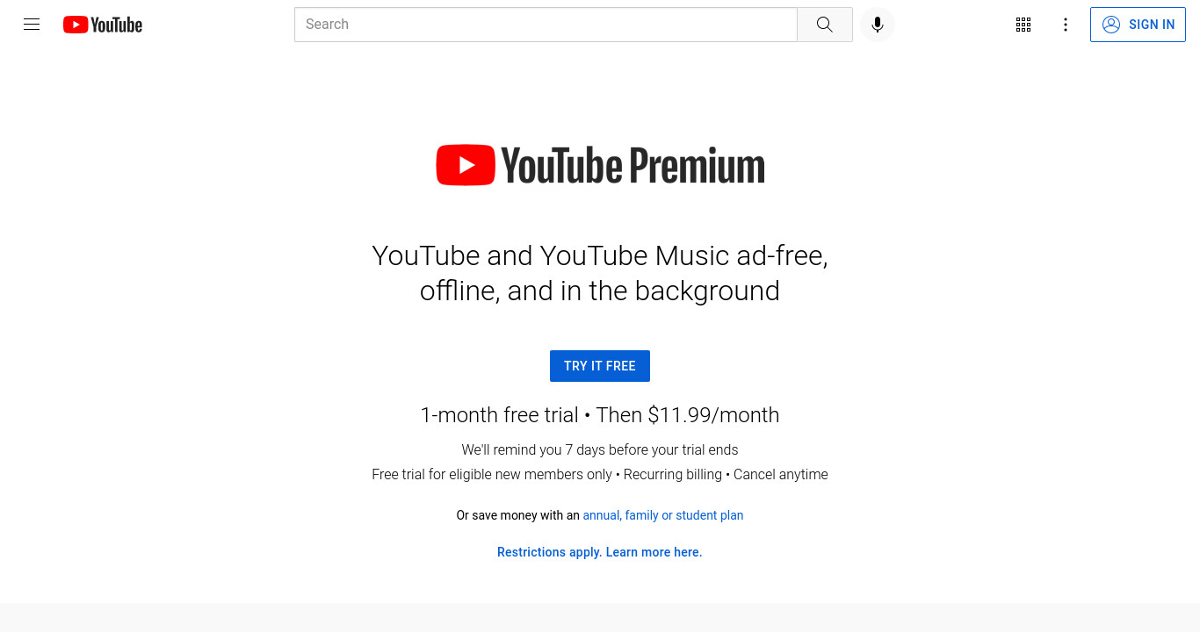Click the TRY IT FREE button
Viewport: 1200px width, 632px height.
pos(600,366)
